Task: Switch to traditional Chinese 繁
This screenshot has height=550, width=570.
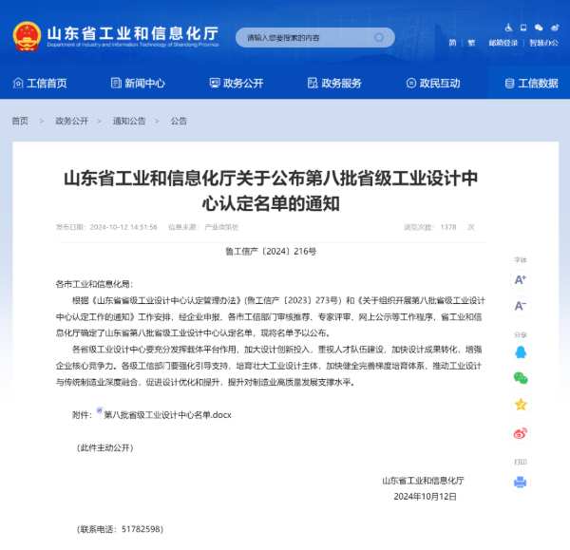Action: coord(471,43)
